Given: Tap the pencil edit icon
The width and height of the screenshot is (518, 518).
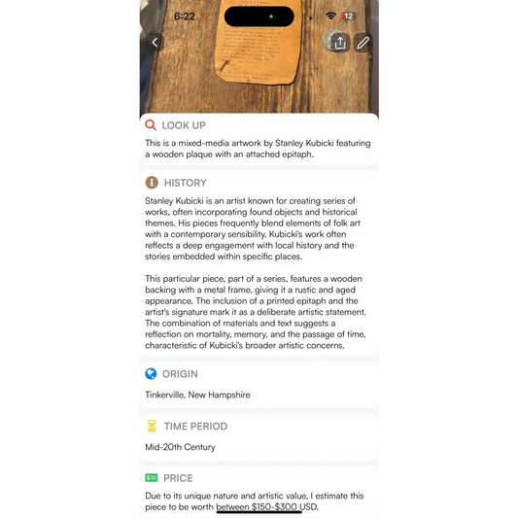Looking at the screenshot, I should click(363, 43).
